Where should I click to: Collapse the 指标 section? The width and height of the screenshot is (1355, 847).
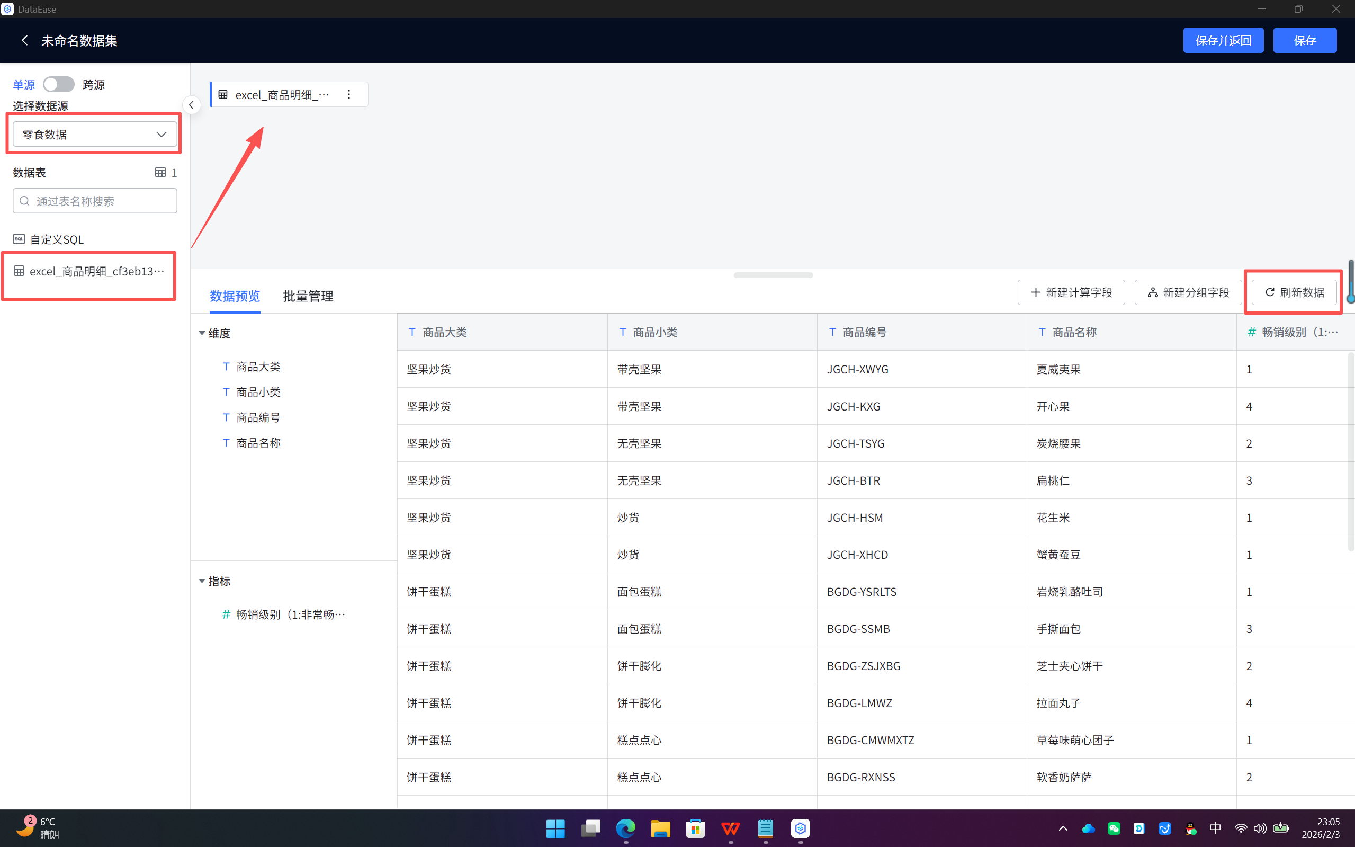pos(202,581)
